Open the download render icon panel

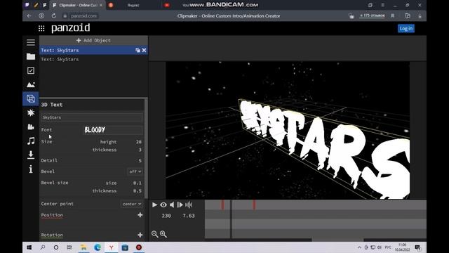(31, 155)
